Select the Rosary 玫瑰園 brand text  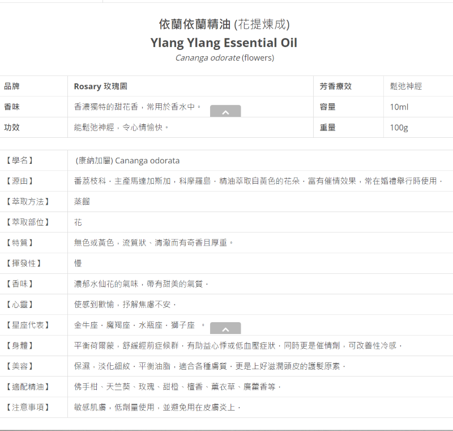[100, 86]
